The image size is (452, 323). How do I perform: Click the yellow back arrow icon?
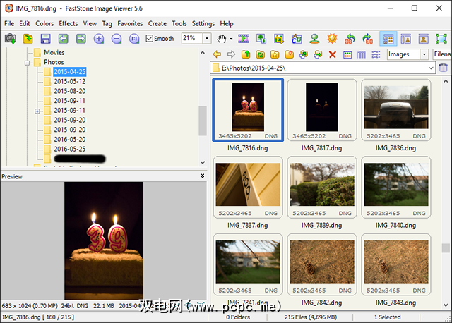(x=217, y=54)
